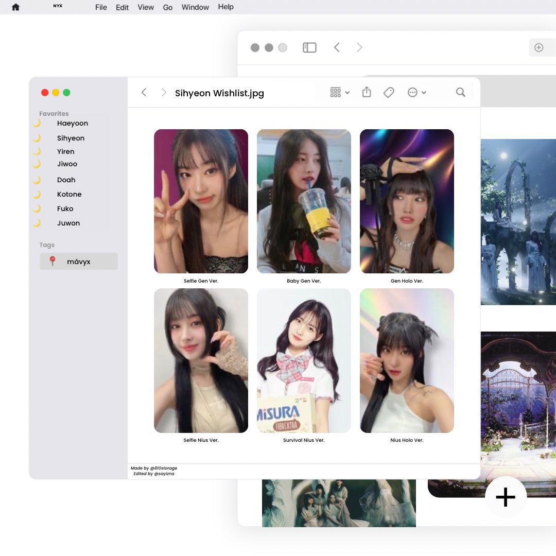
Task: Select Jiwoo in Favorites
Action: [67, 164]
